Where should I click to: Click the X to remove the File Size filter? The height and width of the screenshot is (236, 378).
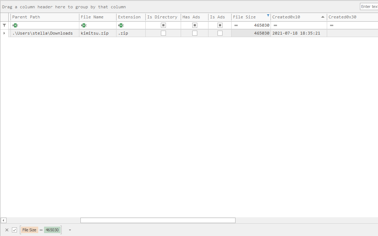(6, 230)
